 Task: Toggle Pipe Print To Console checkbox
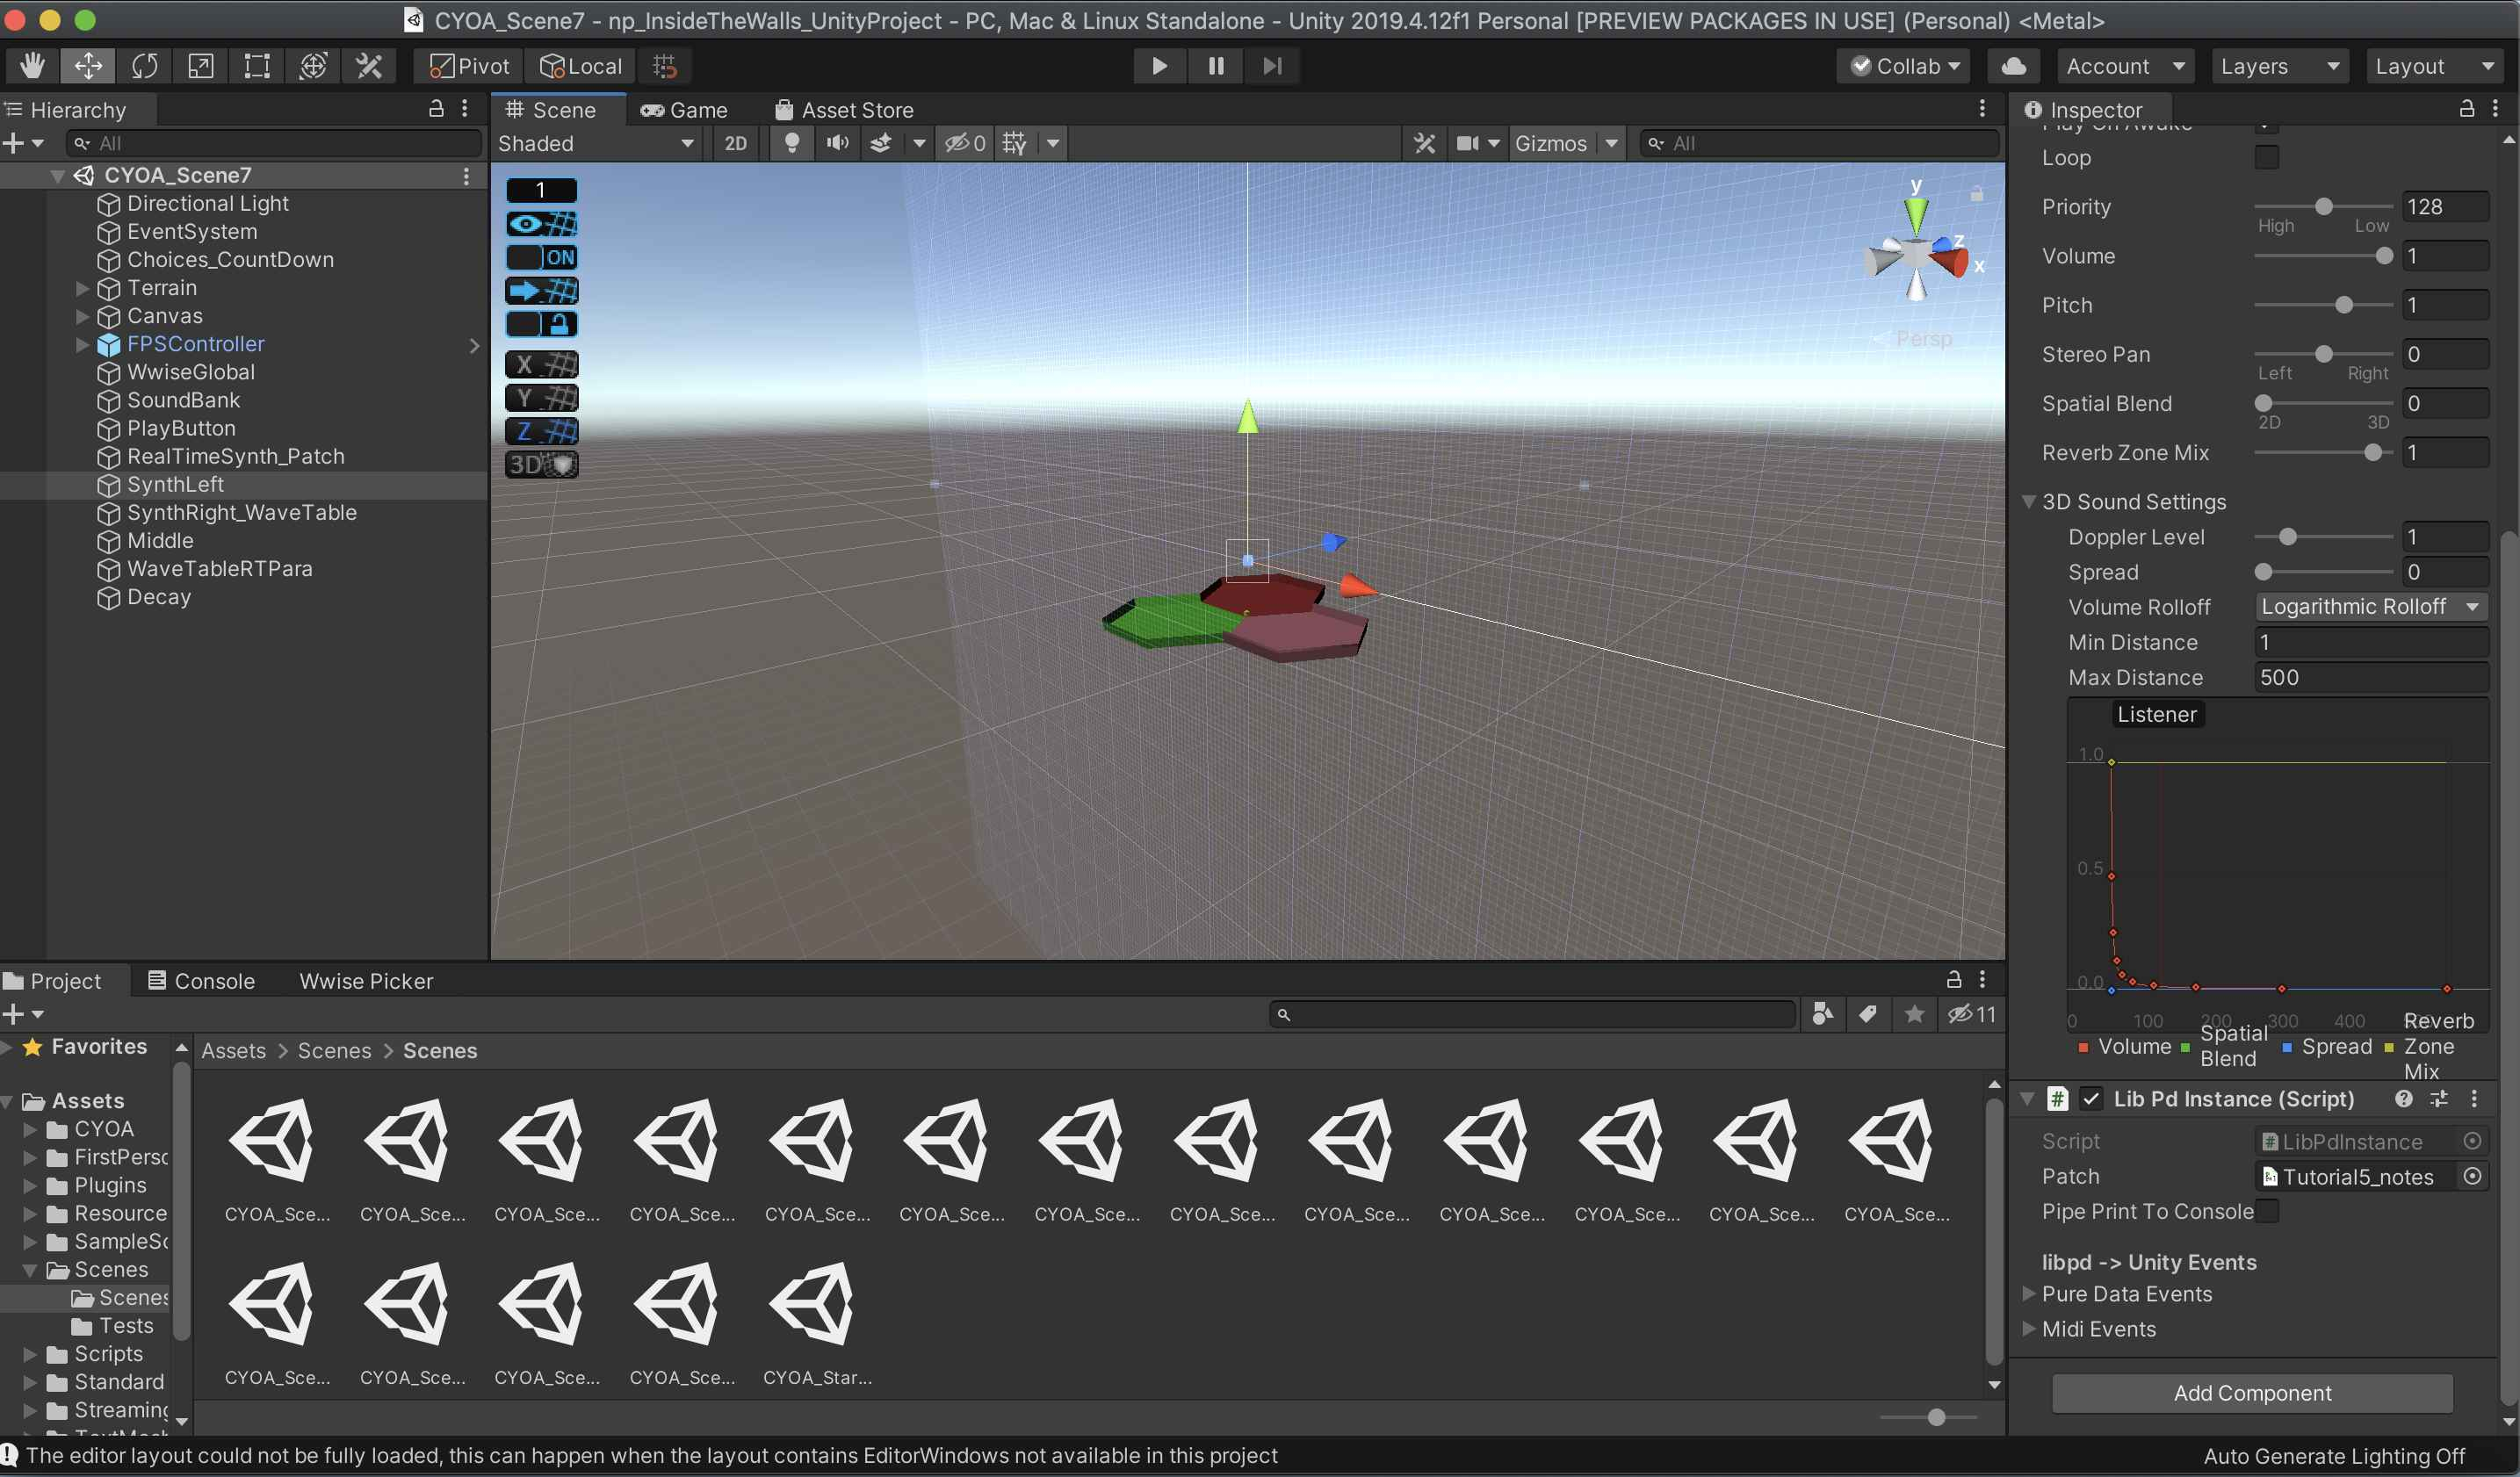(2267, 1212)
